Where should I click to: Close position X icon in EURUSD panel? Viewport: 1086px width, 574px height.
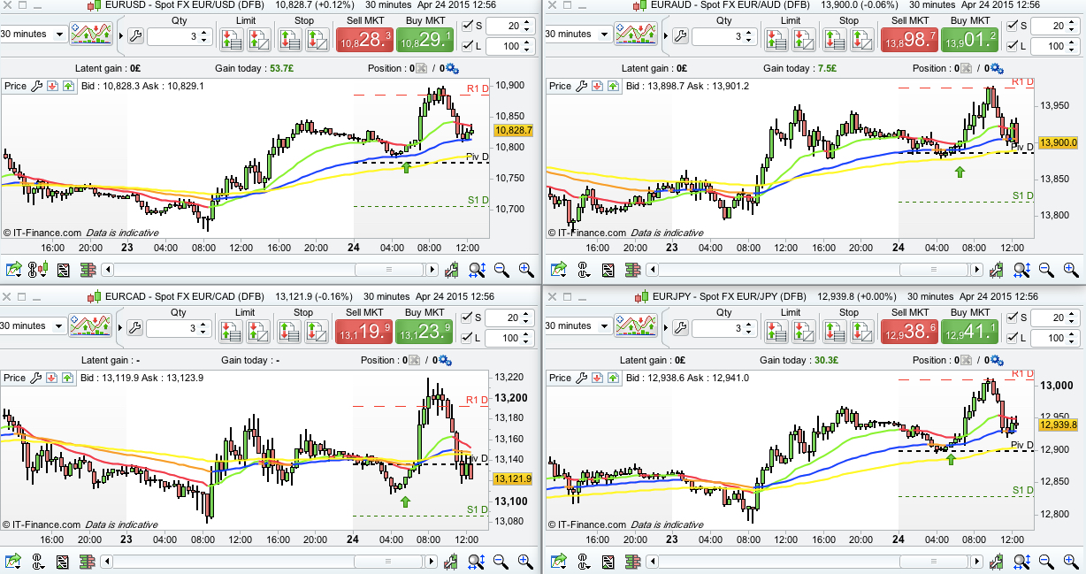422,68
